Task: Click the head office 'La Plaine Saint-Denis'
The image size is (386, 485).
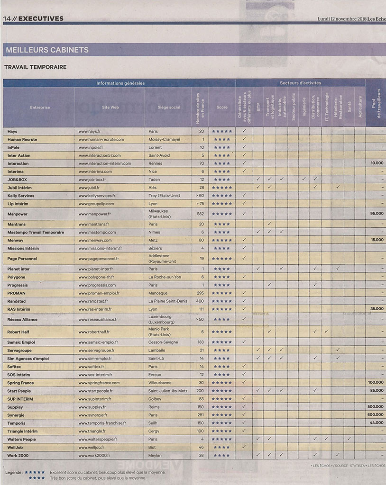Action: tap(168, 301)
